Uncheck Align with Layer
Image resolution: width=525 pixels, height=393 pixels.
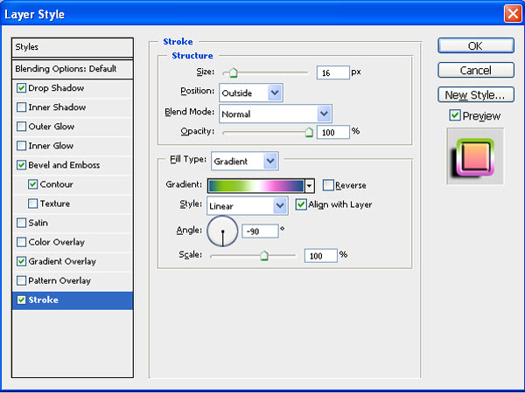point(302,204)
